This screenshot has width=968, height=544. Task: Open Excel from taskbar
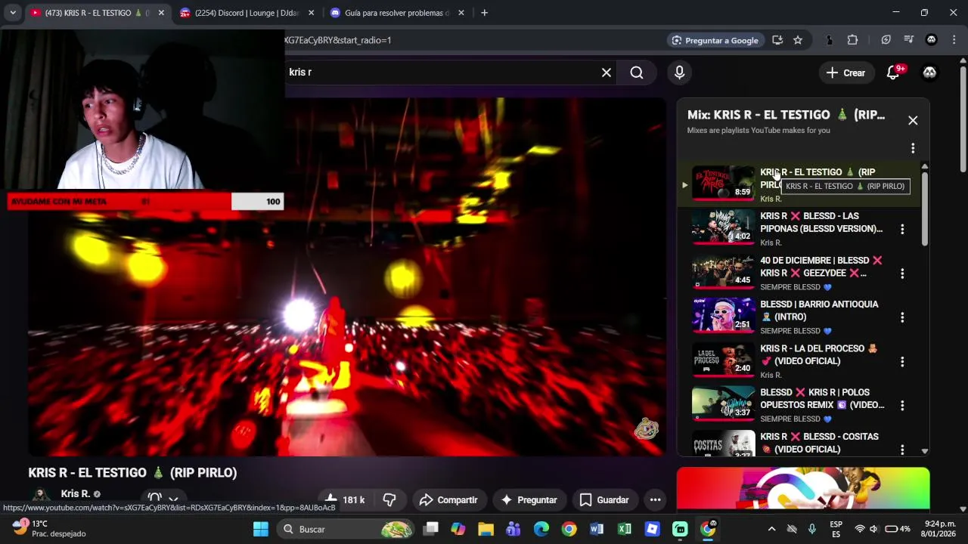[625, 529]
